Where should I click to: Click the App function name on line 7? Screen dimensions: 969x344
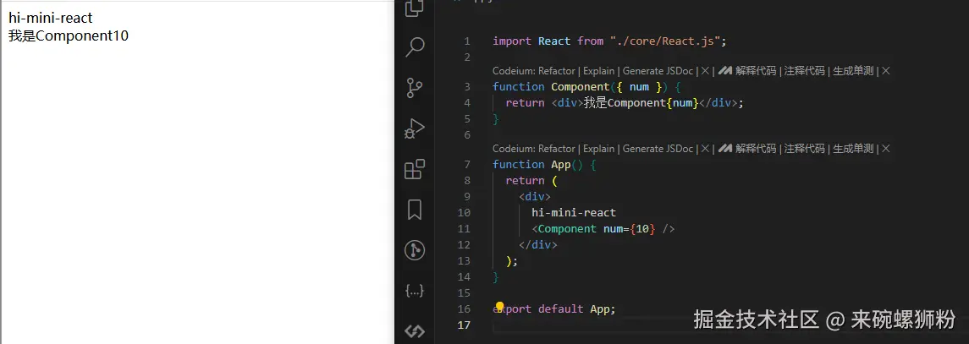click(561, 165)
